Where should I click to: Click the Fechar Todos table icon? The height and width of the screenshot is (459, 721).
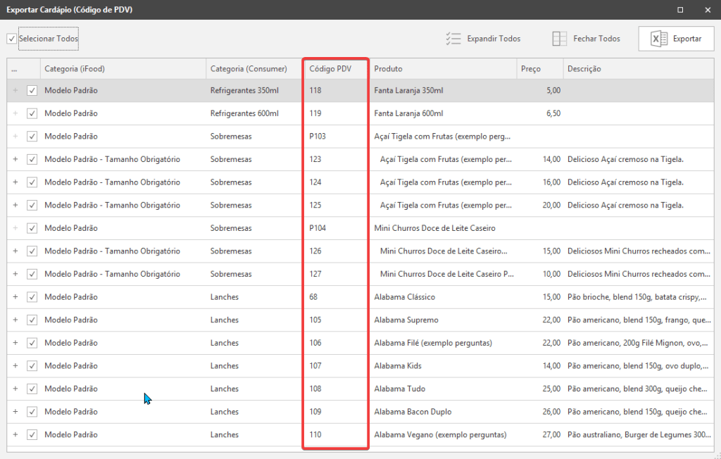tap(559, 39)
